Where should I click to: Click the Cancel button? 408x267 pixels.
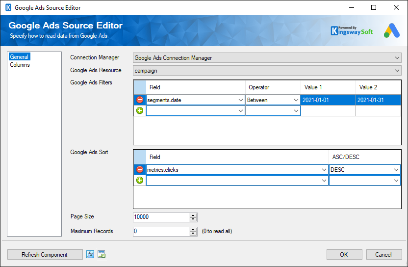pos(383,255)
